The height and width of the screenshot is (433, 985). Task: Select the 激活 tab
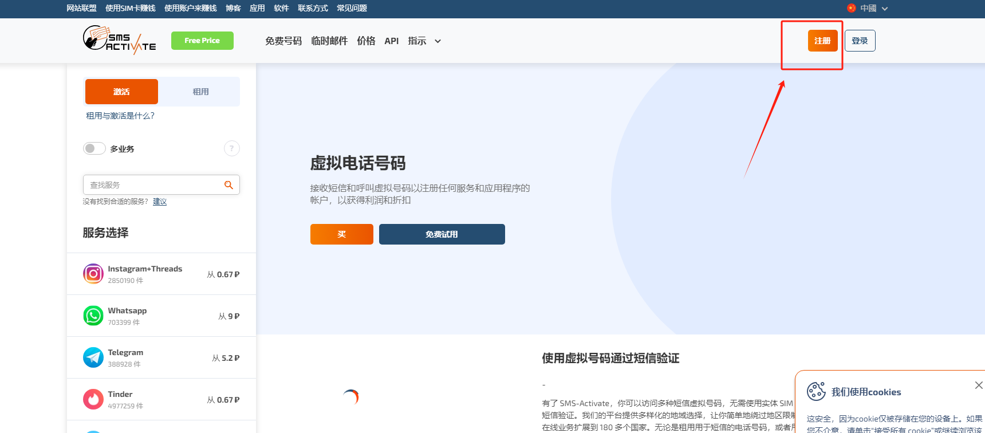(121, 92)
